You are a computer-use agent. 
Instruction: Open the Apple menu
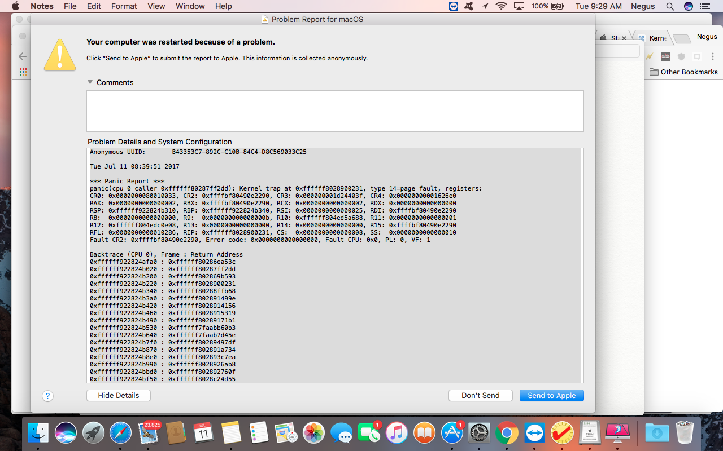15,6
